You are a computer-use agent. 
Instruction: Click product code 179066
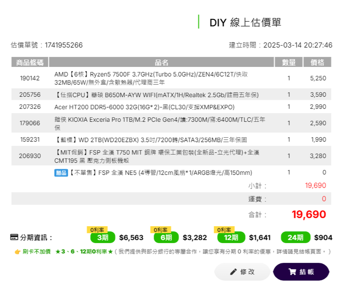click(30, 123)
